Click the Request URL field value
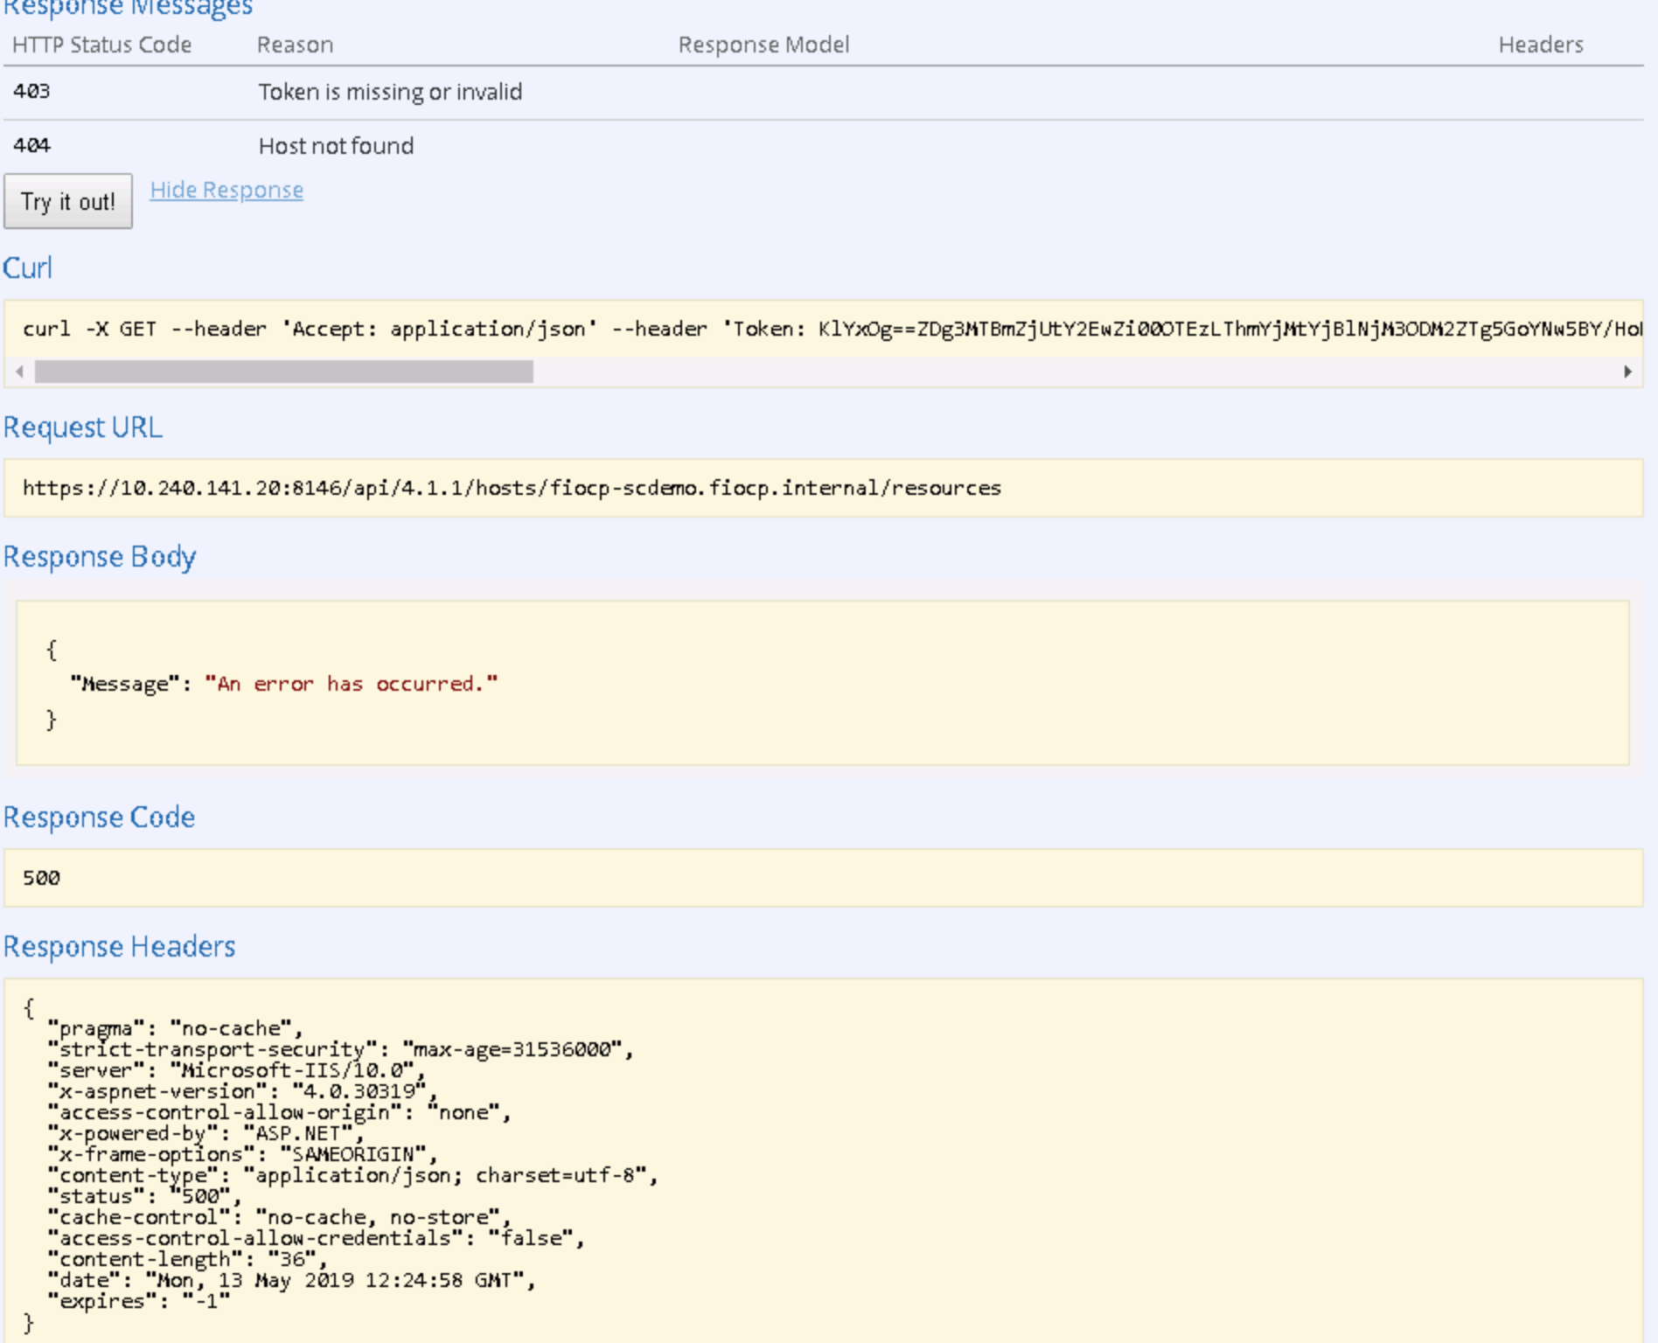1658x1343 pixels. coord(512,491)
